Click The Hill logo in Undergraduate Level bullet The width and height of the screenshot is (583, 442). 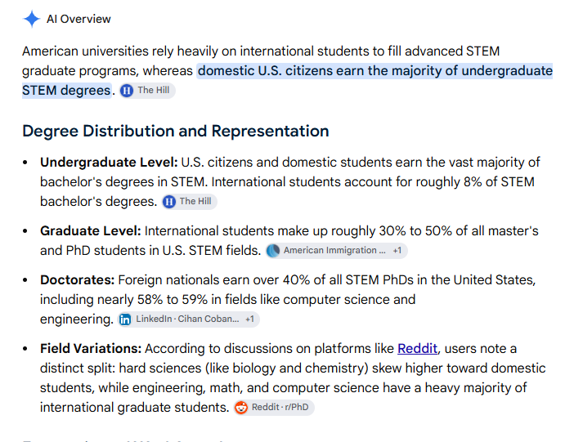(x=169, y=202)
